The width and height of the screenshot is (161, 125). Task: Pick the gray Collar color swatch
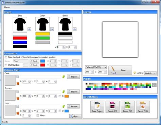click(x=42, y=42)
